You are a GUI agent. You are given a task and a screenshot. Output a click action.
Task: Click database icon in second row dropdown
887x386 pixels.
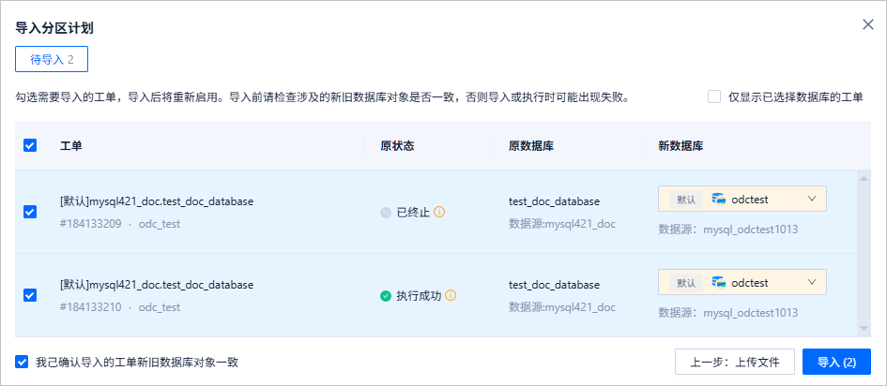click(719, 282)
